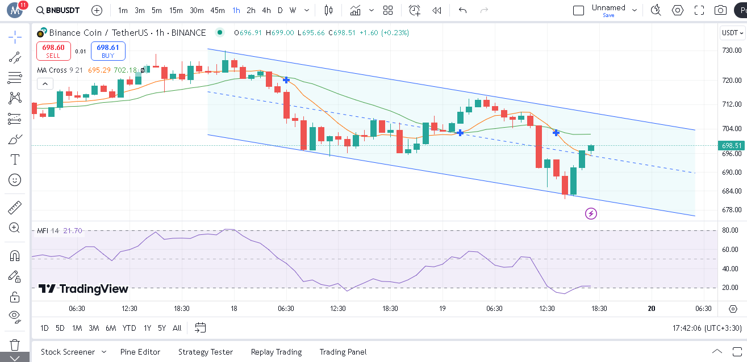Click the MA Cross 9 21 legend

point(60,70)
